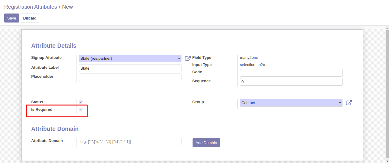Open external link beside Group field
This screenshot has height=163, width=389.
[349, 103]
